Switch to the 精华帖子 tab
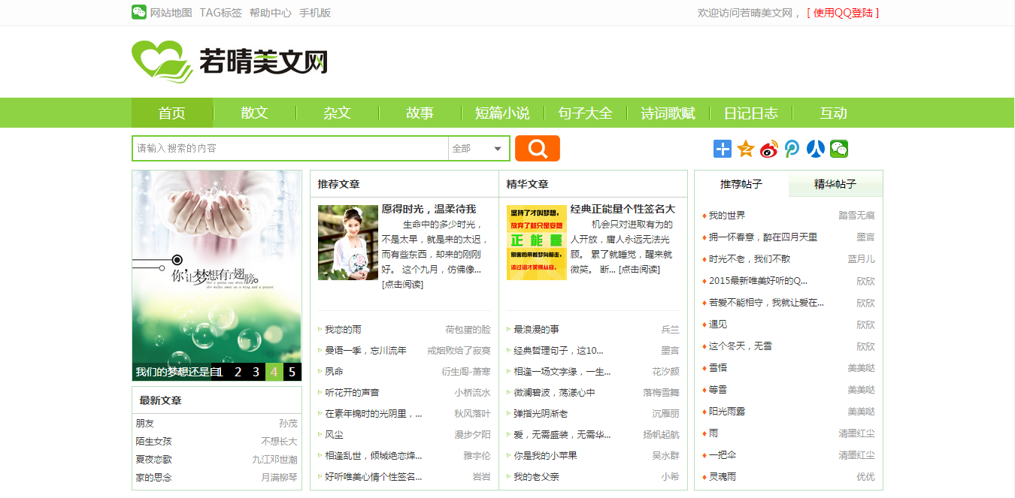 835,184
